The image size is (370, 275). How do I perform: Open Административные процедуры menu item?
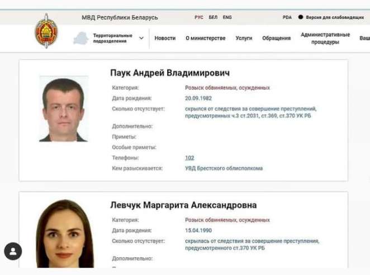point(325,38)
